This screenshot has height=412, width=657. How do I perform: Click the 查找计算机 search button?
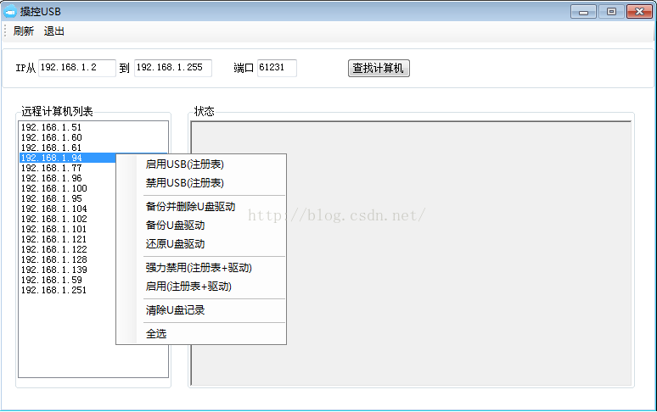pos(379,68)
